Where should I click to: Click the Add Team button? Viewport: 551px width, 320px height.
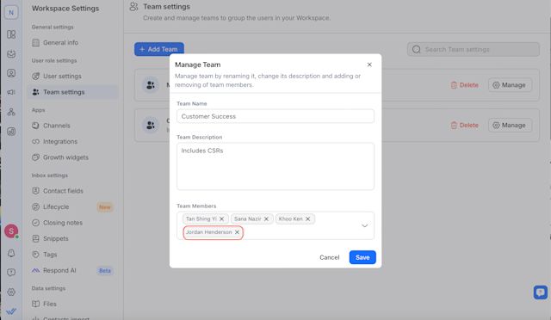(158, 49)
